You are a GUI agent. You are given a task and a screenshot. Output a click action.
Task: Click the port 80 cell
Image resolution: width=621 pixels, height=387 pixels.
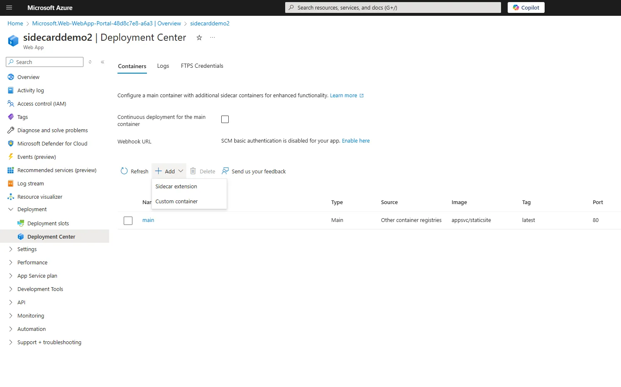(x=596, y=220)
